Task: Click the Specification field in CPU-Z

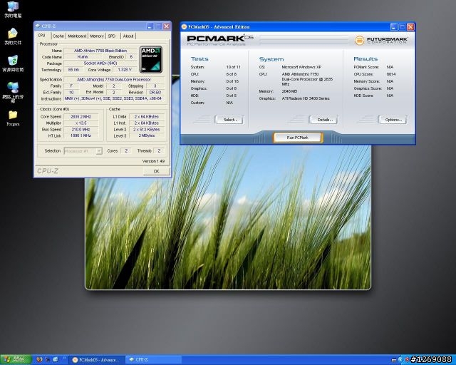Action: [x=114, y=79]
